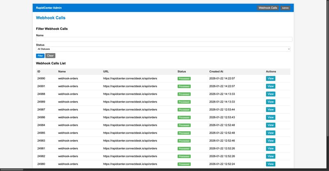Focus the Name filter input field
The width and height of the screenshot is (329, 171).
[164, 39]
